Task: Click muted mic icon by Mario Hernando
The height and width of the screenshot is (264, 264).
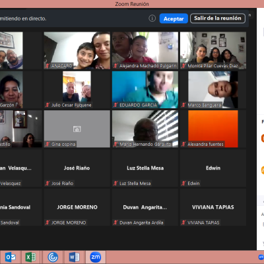Action: coord(115,144)
